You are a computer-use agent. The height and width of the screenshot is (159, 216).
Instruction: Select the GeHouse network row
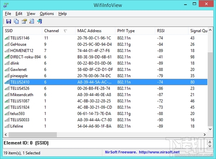[x=105, y=44]
